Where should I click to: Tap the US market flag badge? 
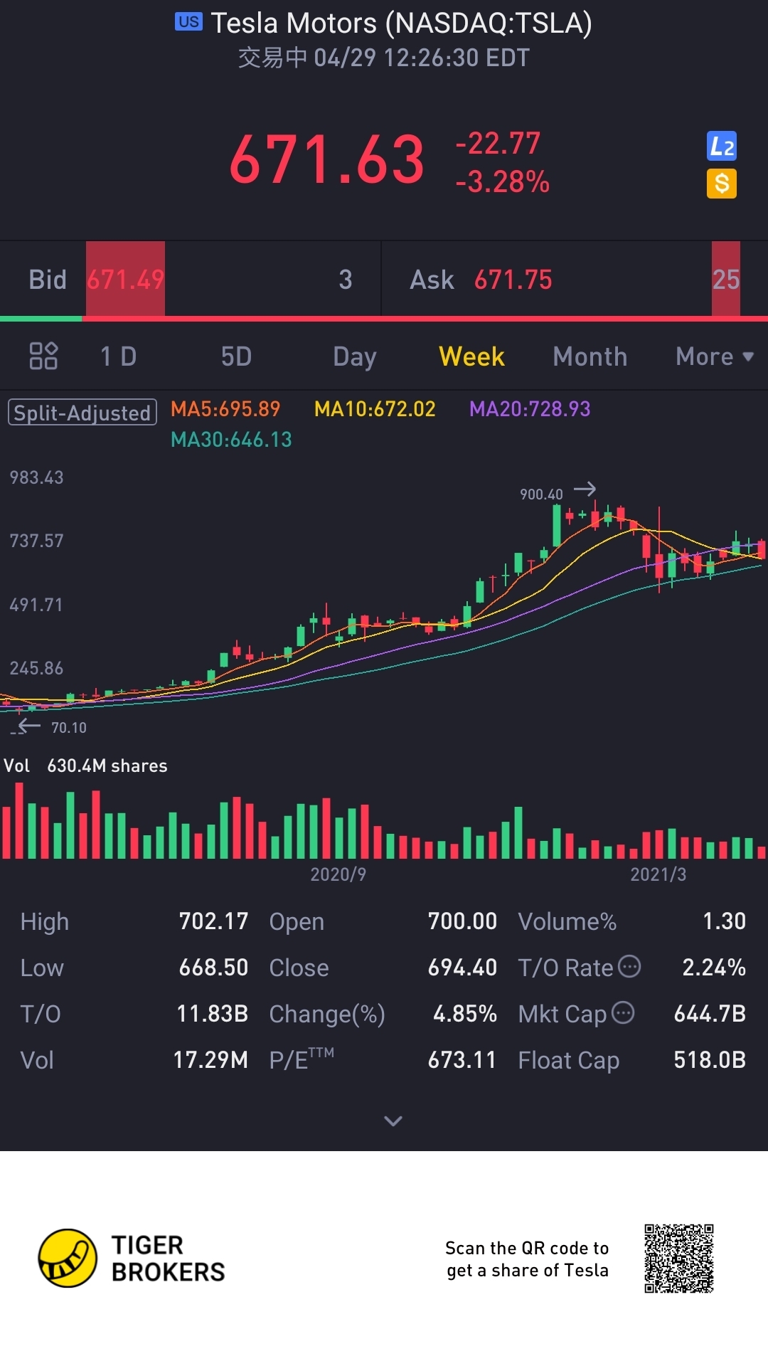188,22
